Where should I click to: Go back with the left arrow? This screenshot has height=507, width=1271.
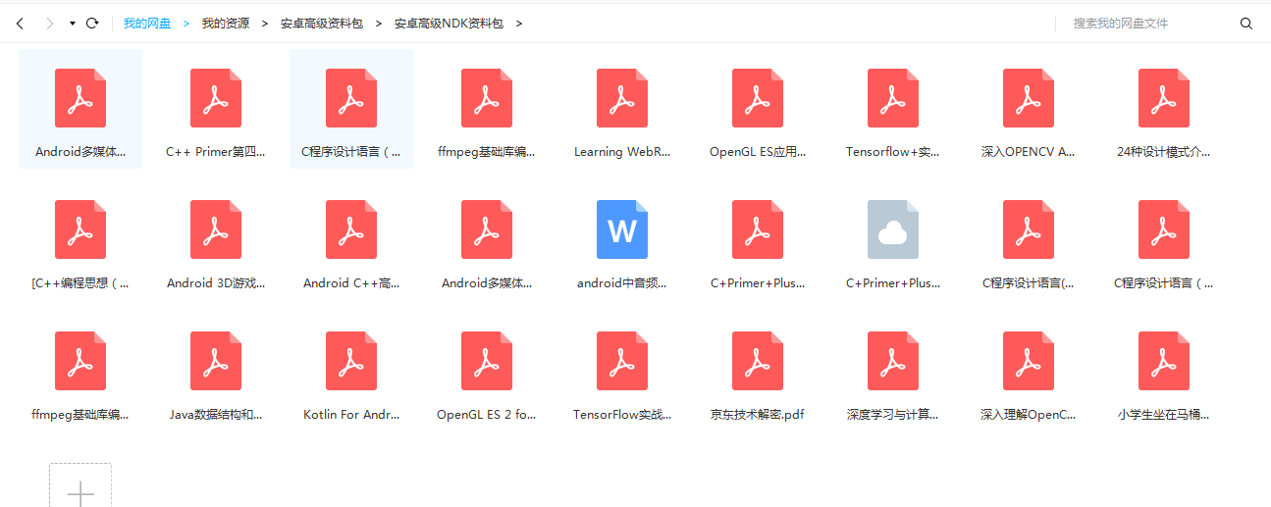point(20,24)
